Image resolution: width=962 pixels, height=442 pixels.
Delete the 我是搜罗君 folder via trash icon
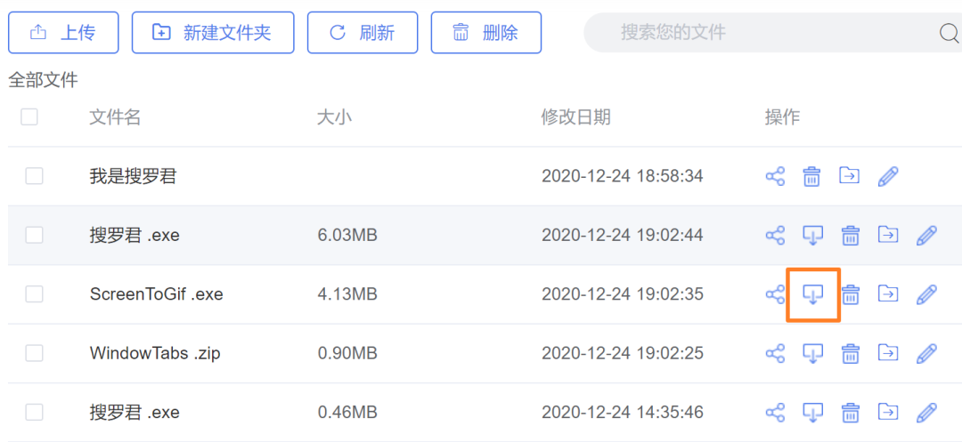[811, 177]
